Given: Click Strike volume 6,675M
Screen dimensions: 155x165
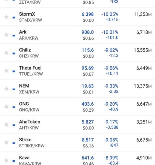Looking at the screenshot, I should (x=144, y=140).
